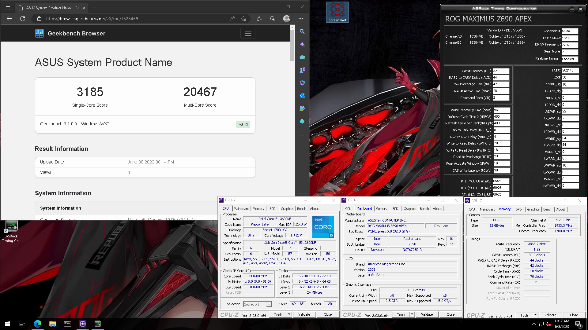Expand Tools dropdown arrow in third CPU-Z
Screen dimensions: 588x330
(x=535, y=315)
